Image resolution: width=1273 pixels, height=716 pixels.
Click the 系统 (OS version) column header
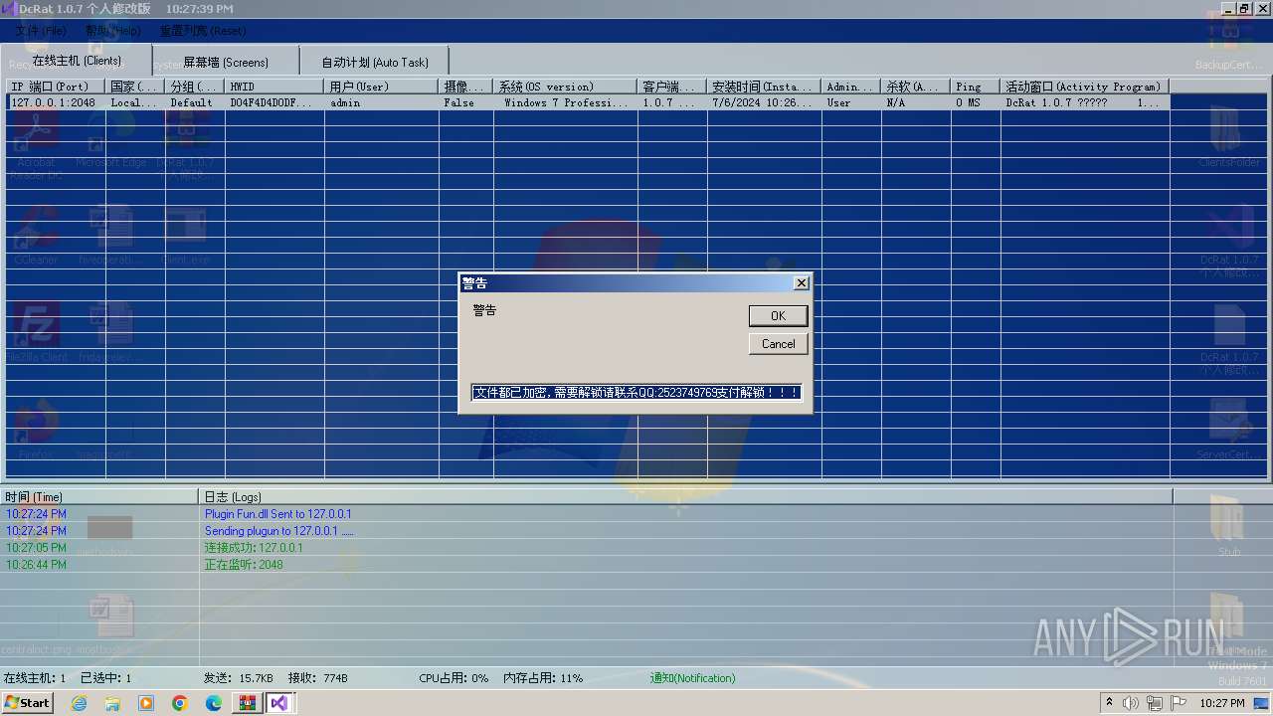[x=565, y=87]
